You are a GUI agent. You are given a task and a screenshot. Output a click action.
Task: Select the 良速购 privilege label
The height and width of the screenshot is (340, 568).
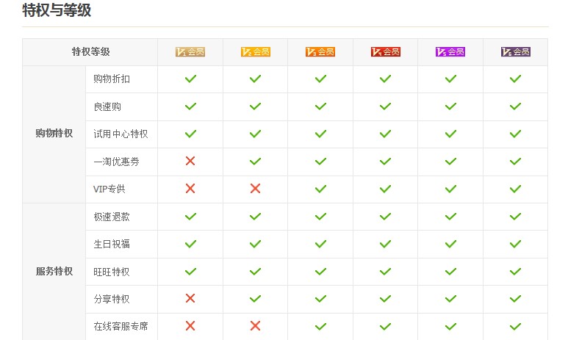point(107,106)
